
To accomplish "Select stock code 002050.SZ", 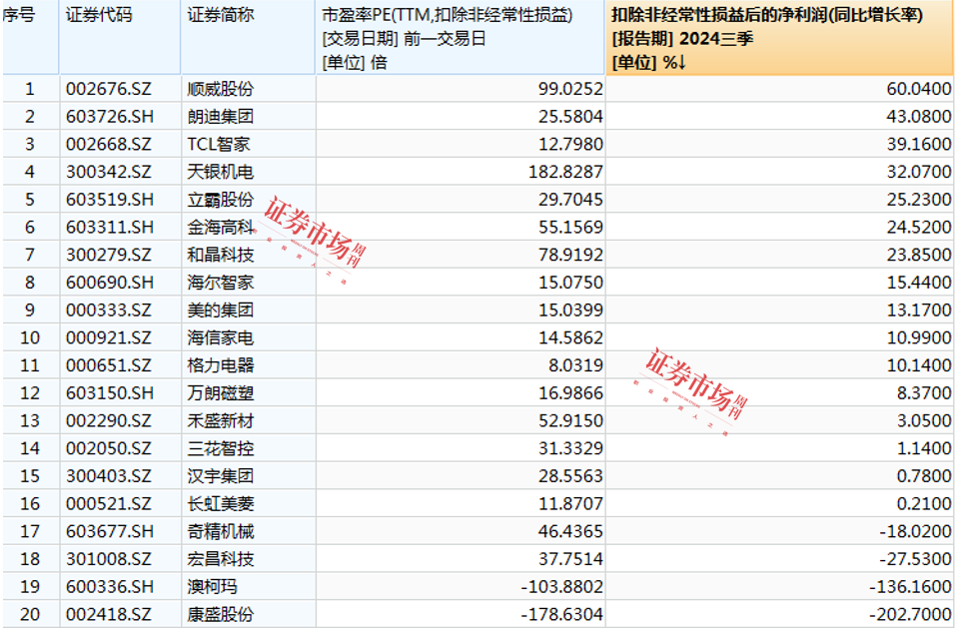I will (x=109, y=449).
